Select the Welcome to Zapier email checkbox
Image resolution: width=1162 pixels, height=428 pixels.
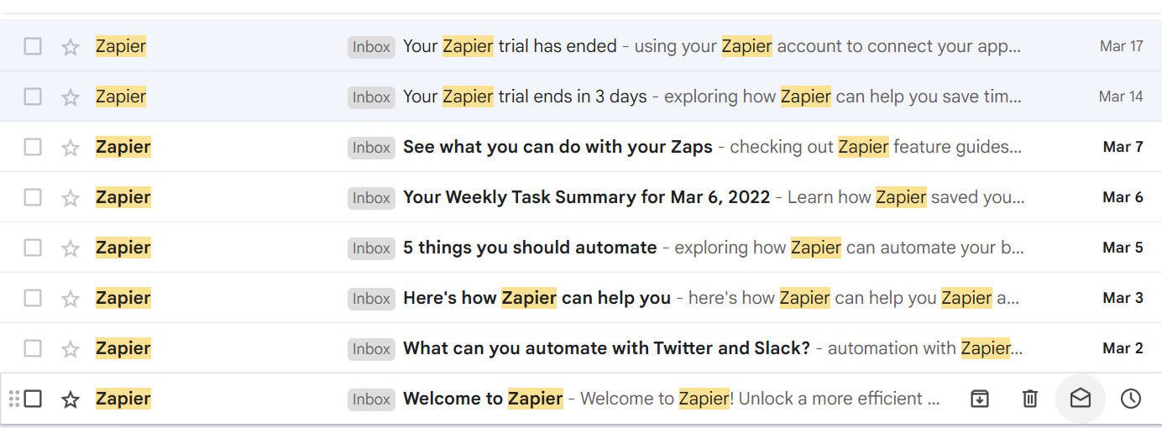pyautogui.click(x=33, y=399)
